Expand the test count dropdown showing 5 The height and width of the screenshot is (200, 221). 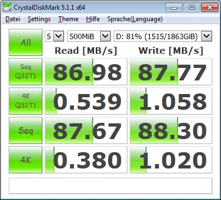pyautogui.click(x=54, y=36)
